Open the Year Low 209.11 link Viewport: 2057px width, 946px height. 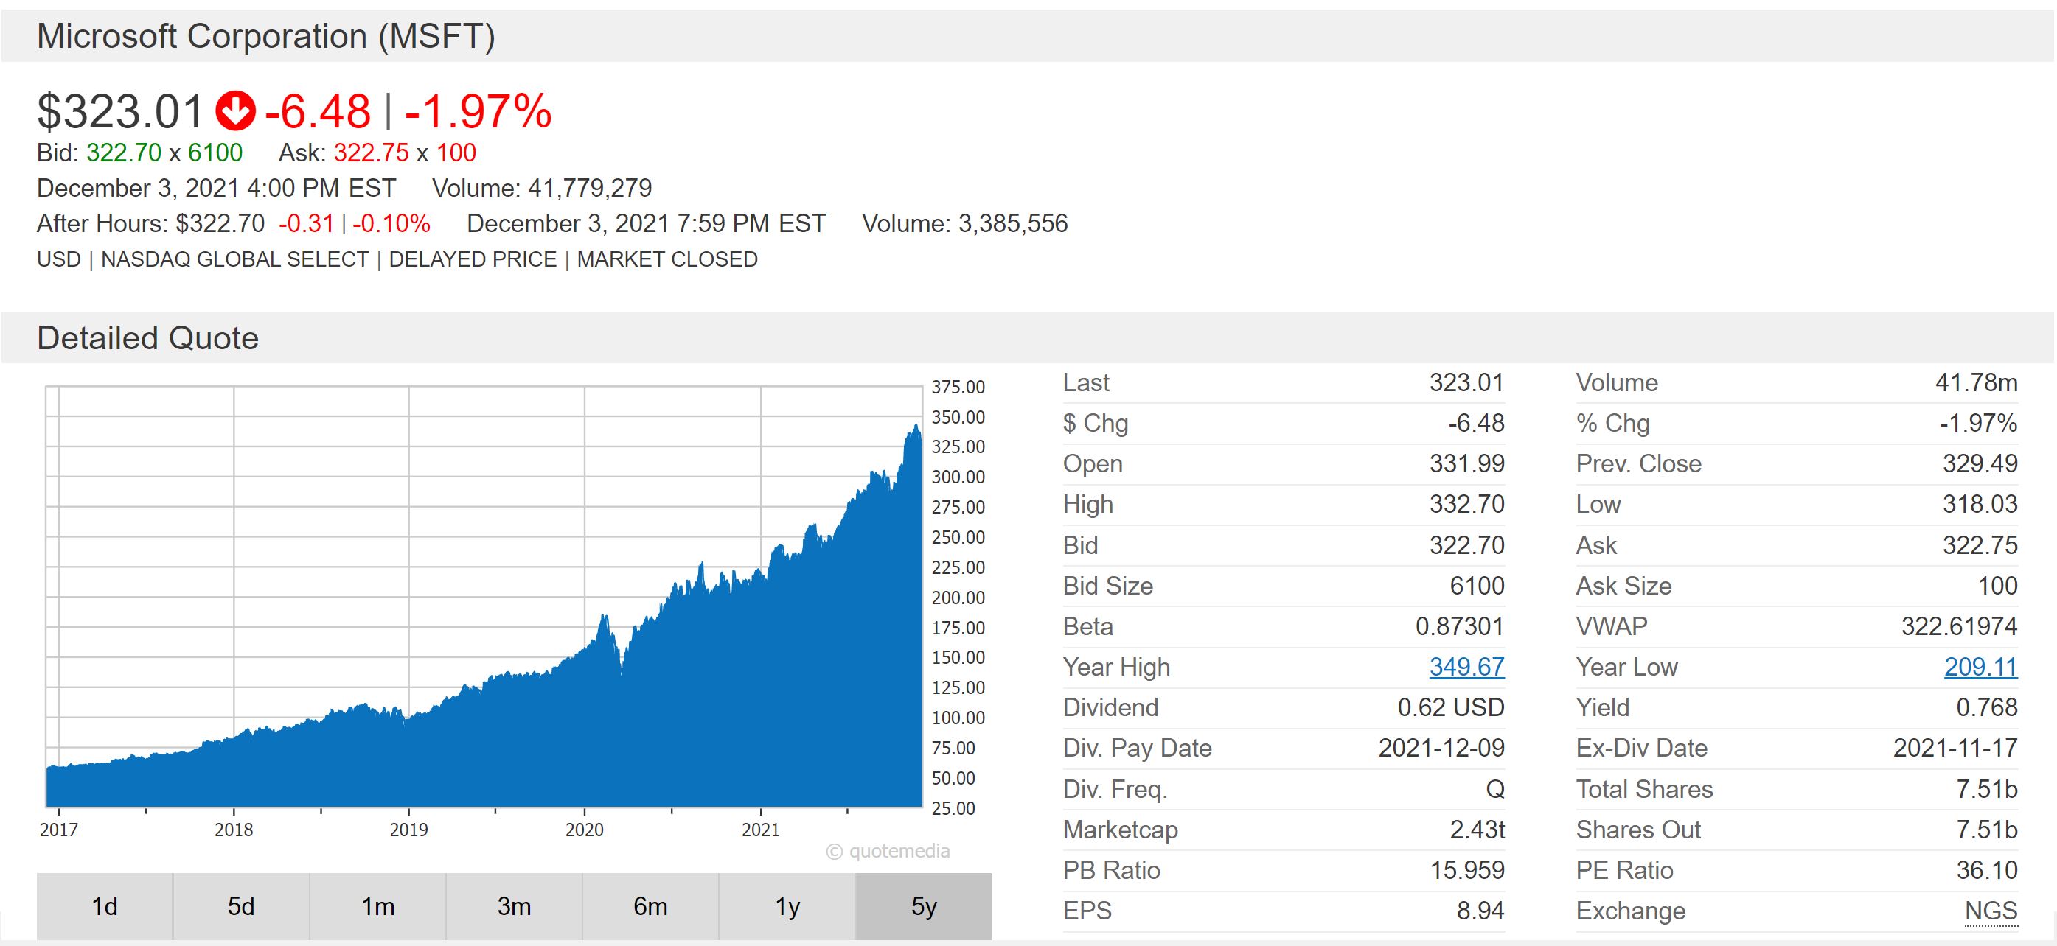pos(1980,667)
